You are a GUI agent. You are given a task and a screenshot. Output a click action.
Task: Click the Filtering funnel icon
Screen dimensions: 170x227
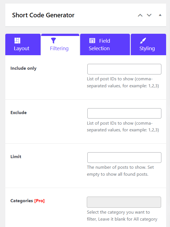(53, 41)
